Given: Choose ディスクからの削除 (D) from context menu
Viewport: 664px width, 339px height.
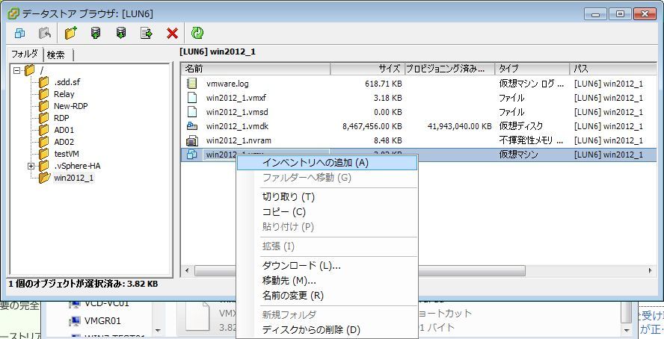Looking at the screenshot, I should coord(327,330).
